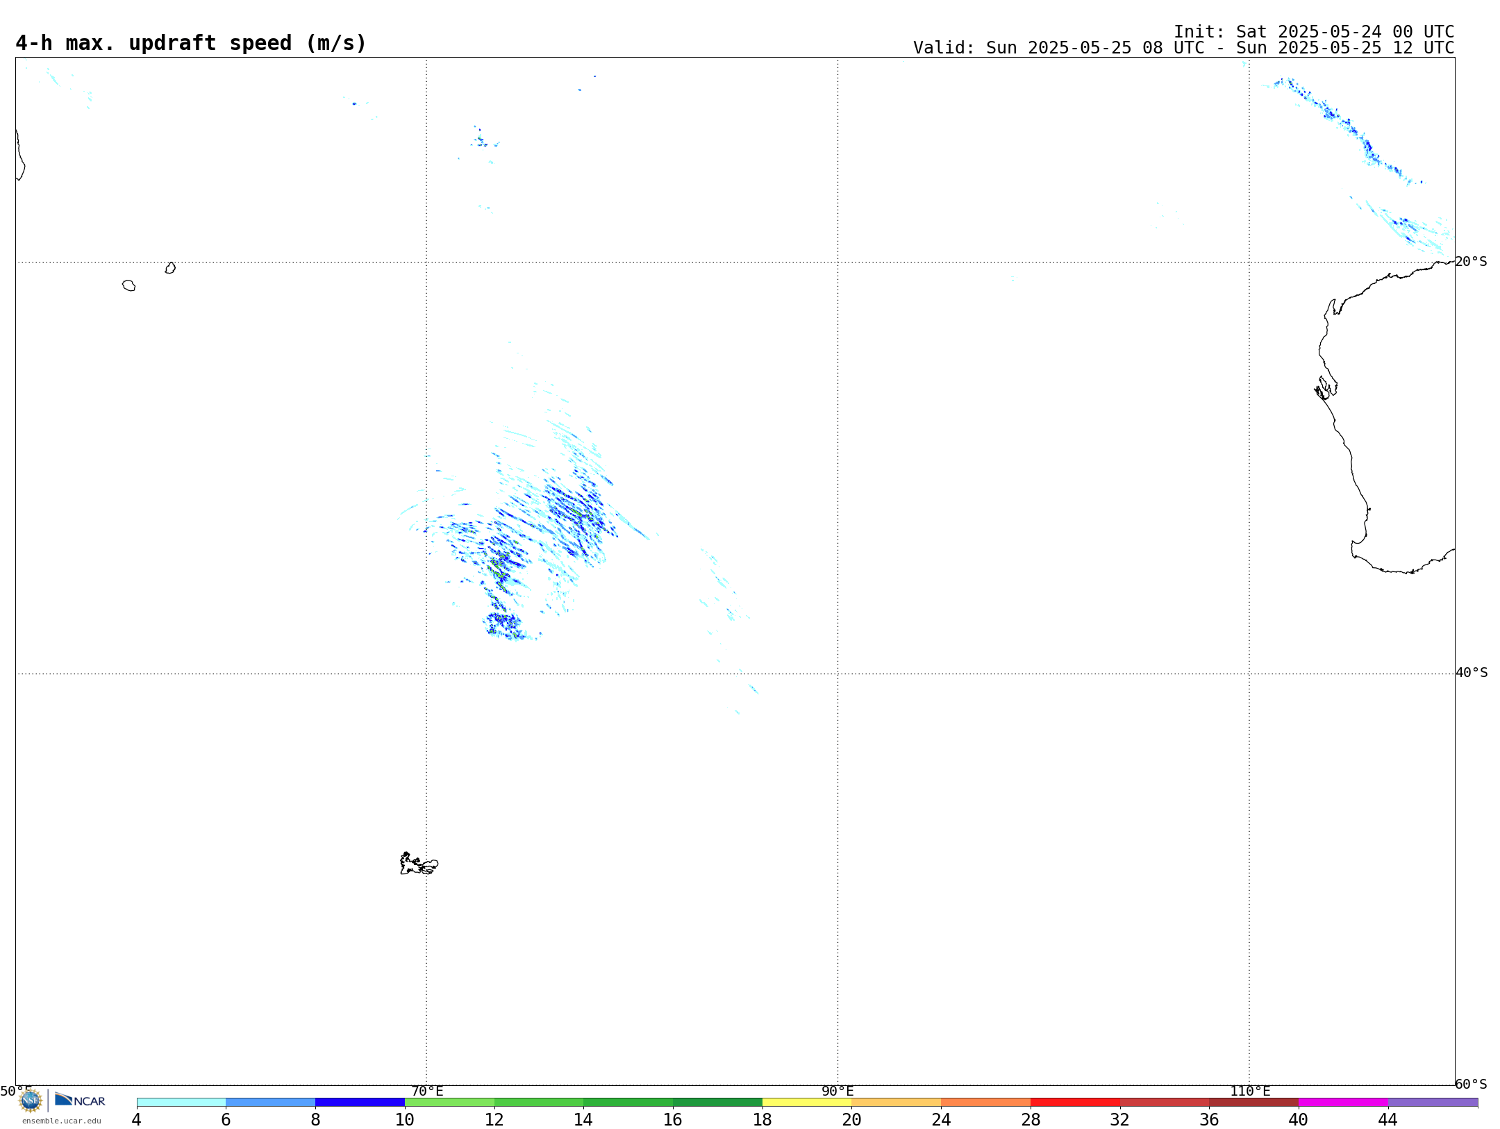The image size is (1500, 1129).
Task: Click the magenta 40–44 color swatch
Action: [x=1343, y=1102]
